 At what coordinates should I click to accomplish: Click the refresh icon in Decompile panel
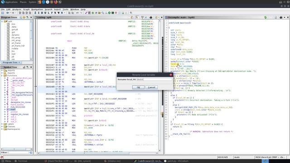(266, 17)
